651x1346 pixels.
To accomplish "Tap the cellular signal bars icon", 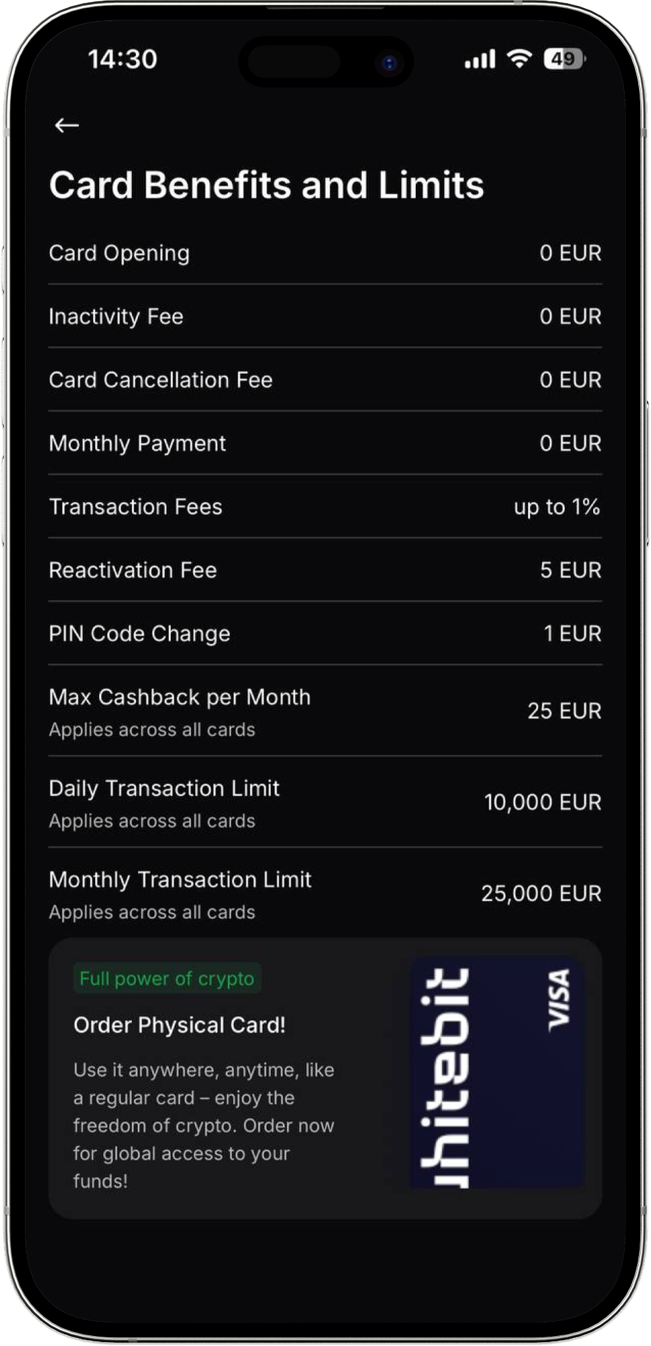I will point(480,60).
